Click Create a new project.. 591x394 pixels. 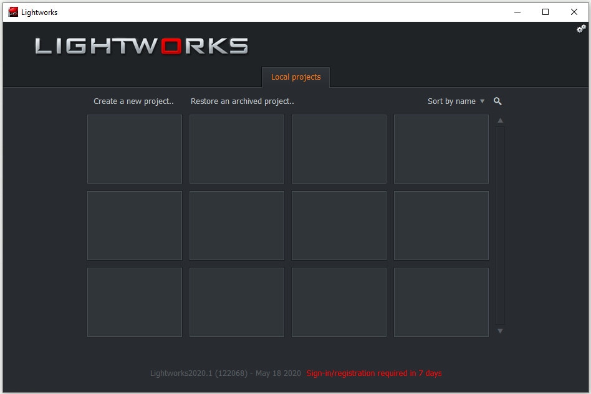[133, 101]
